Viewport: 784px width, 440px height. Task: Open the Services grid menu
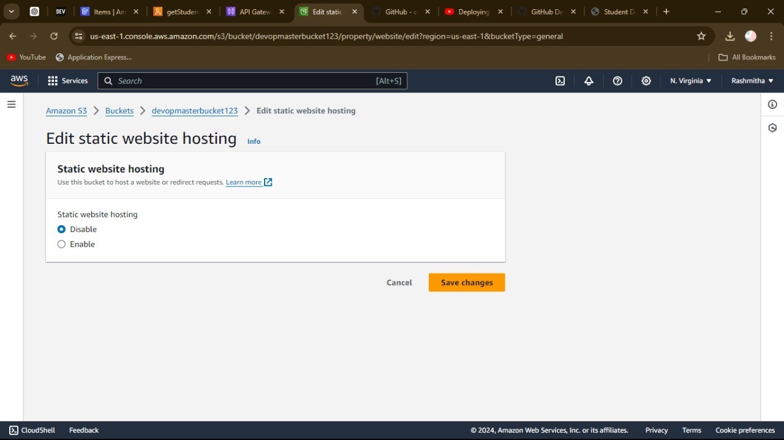coord(67,81)
